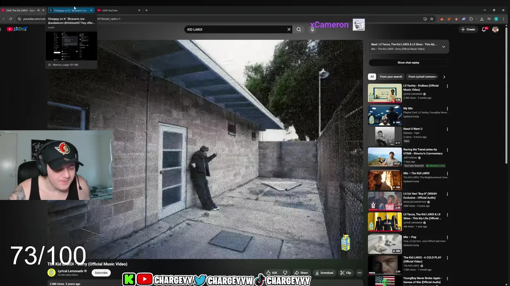
Task: Open a new browser tab
Action: click(x=146, y=10)
